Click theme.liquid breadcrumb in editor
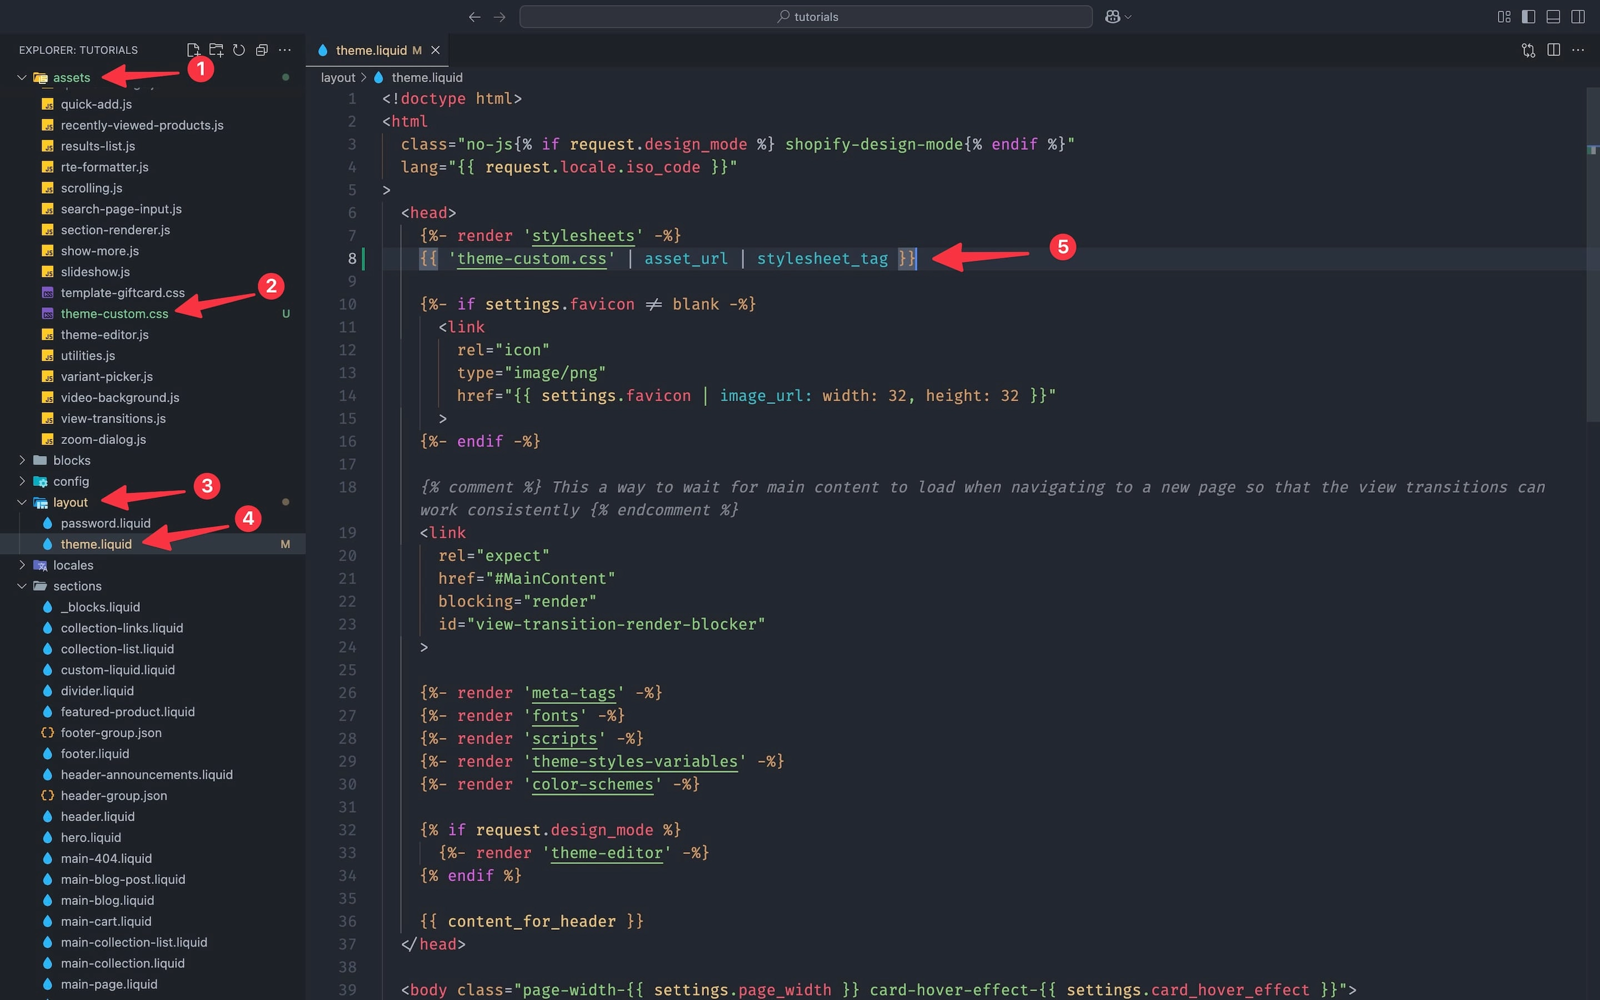Screen dimensions: 1600x1000 point(427,77)
